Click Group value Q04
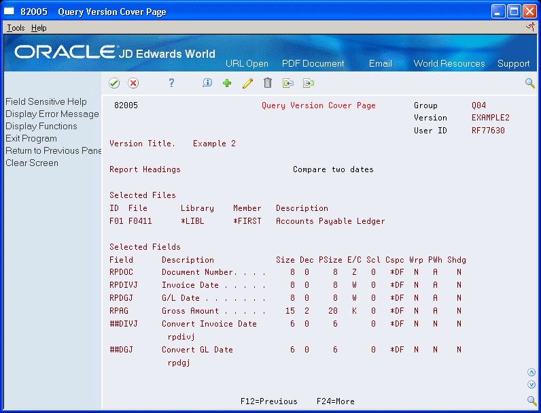541x413 pixels. point(478,105)
